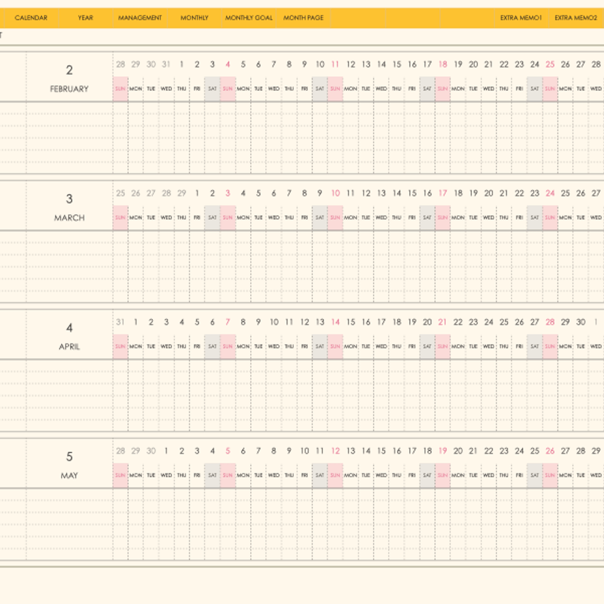Click the FEBRUARY month label

coord(70,89)
